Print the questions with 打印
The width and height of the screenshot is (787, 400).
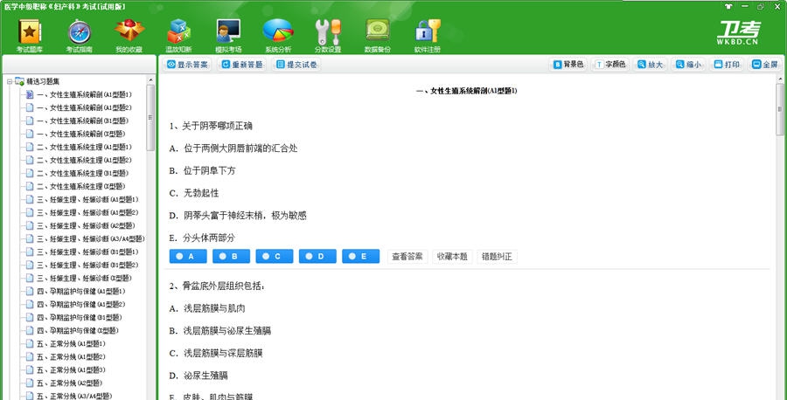click(x=727, y=65)
